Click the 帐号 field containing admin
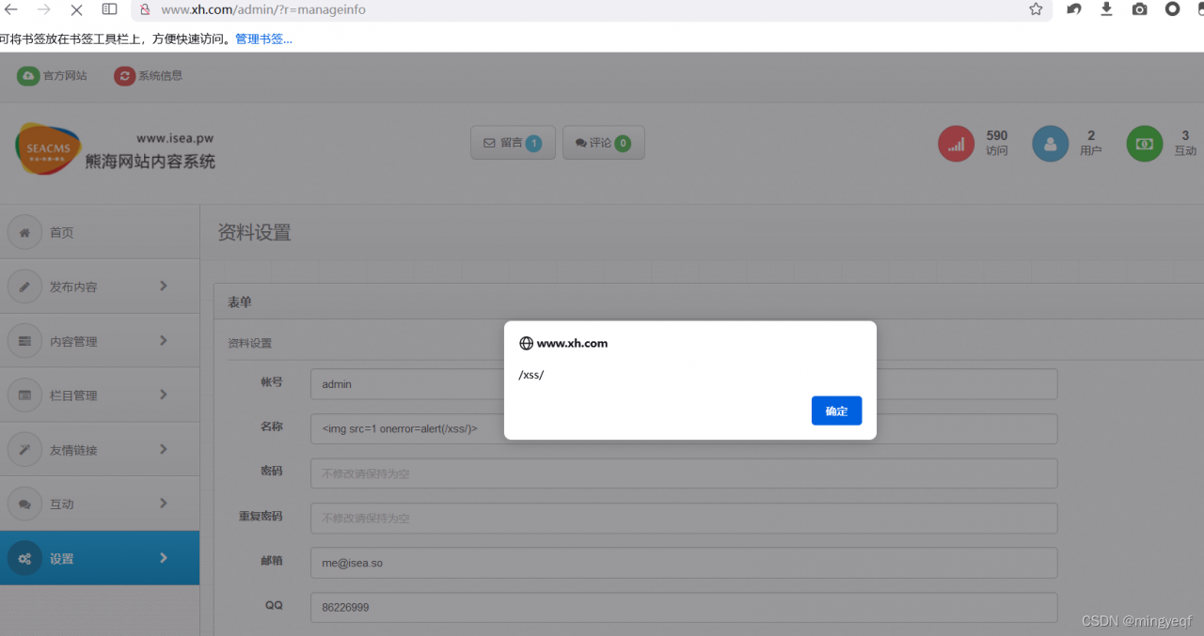1204x636 pixels. tap(684, 384)
